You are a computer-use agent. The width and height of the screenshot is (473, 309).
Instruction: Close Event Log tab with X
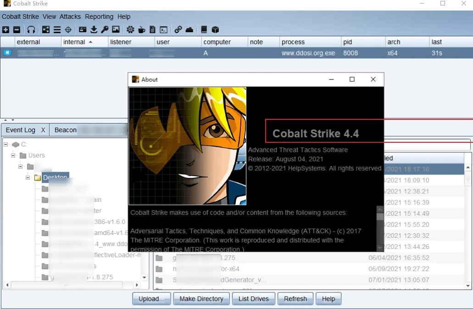(x=43, y=130)
